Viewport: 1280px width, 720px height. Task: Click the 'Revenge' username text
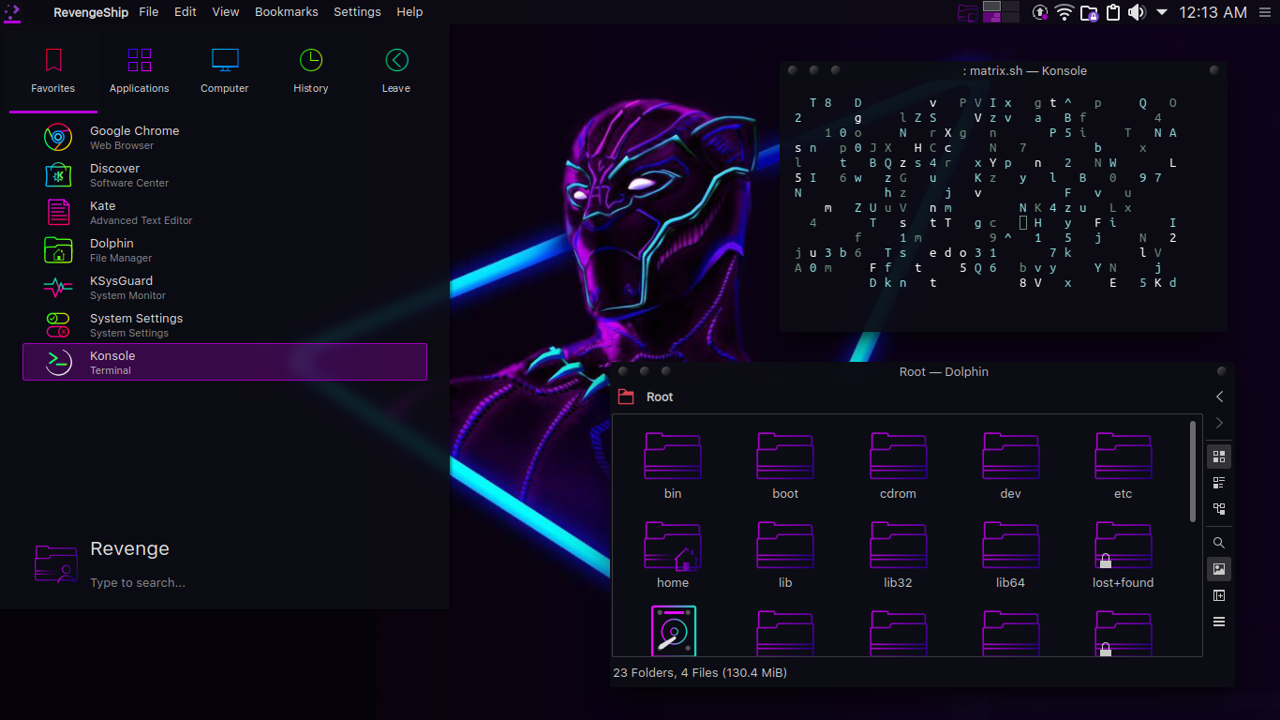(x=129, y=549)
